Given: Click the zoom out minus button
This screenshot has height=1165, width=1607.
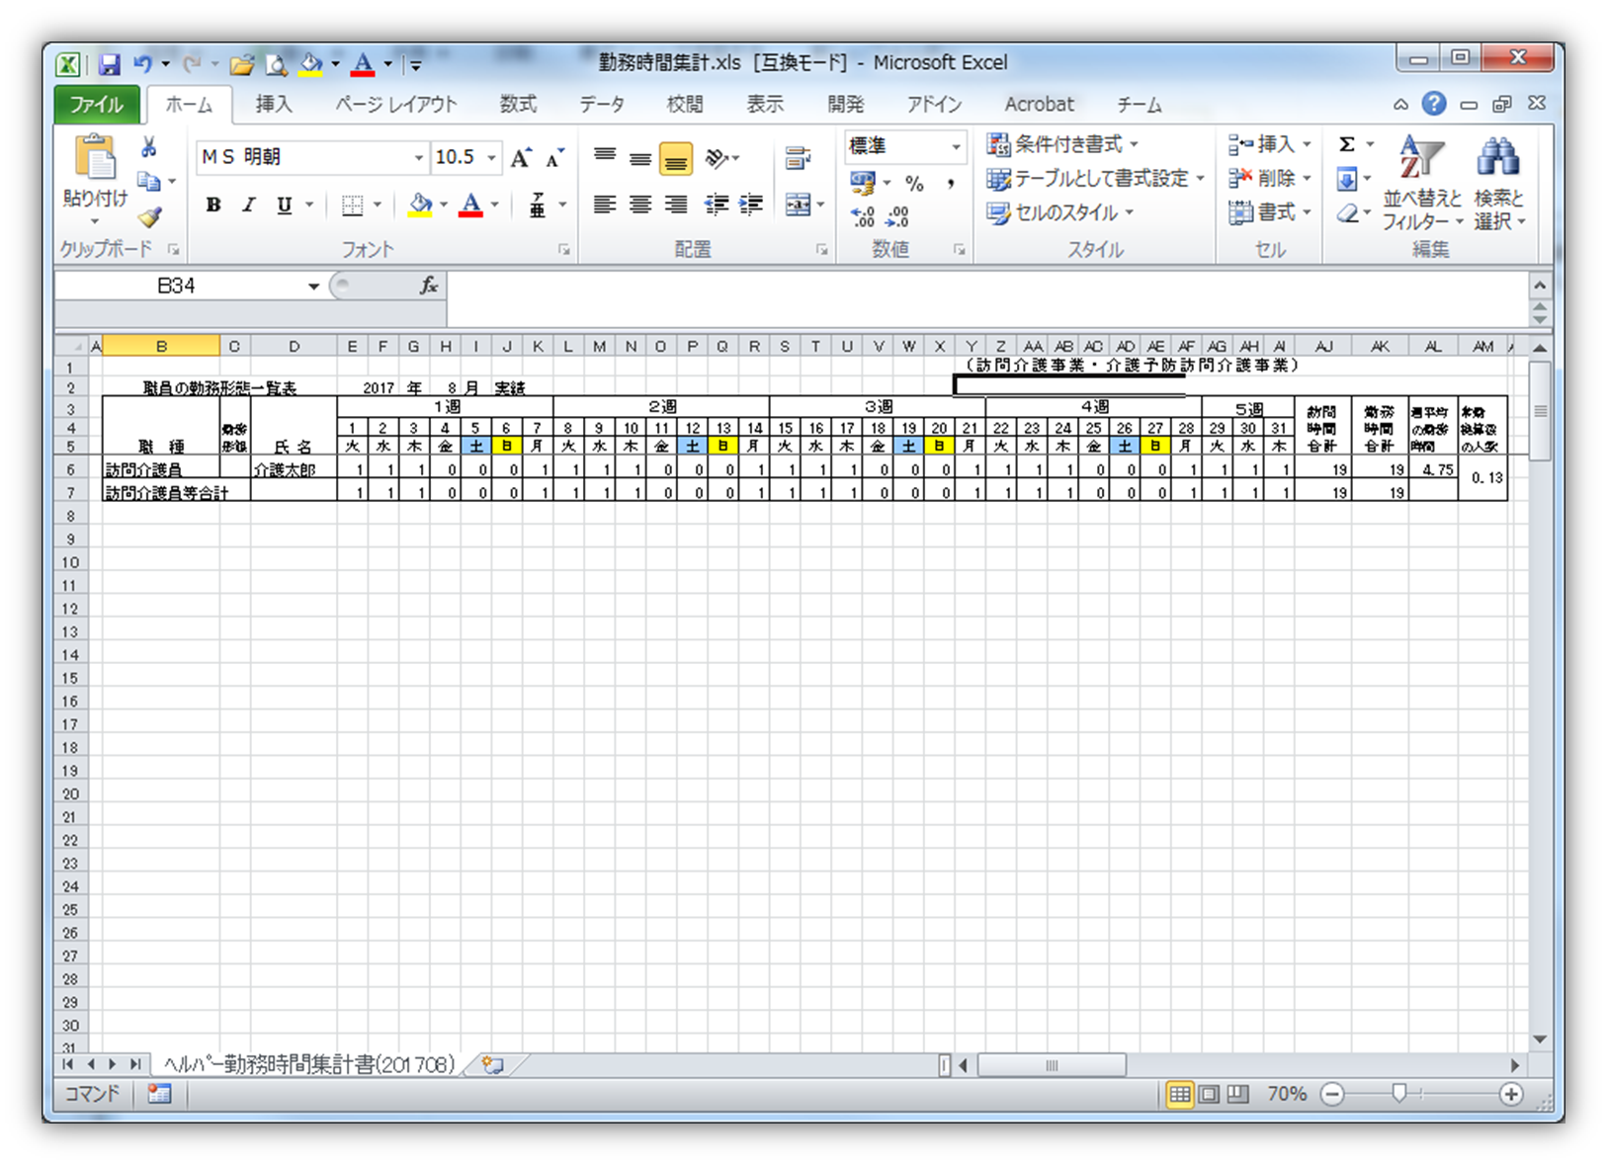Looking at the screenshot, I should [1332, 1094].
